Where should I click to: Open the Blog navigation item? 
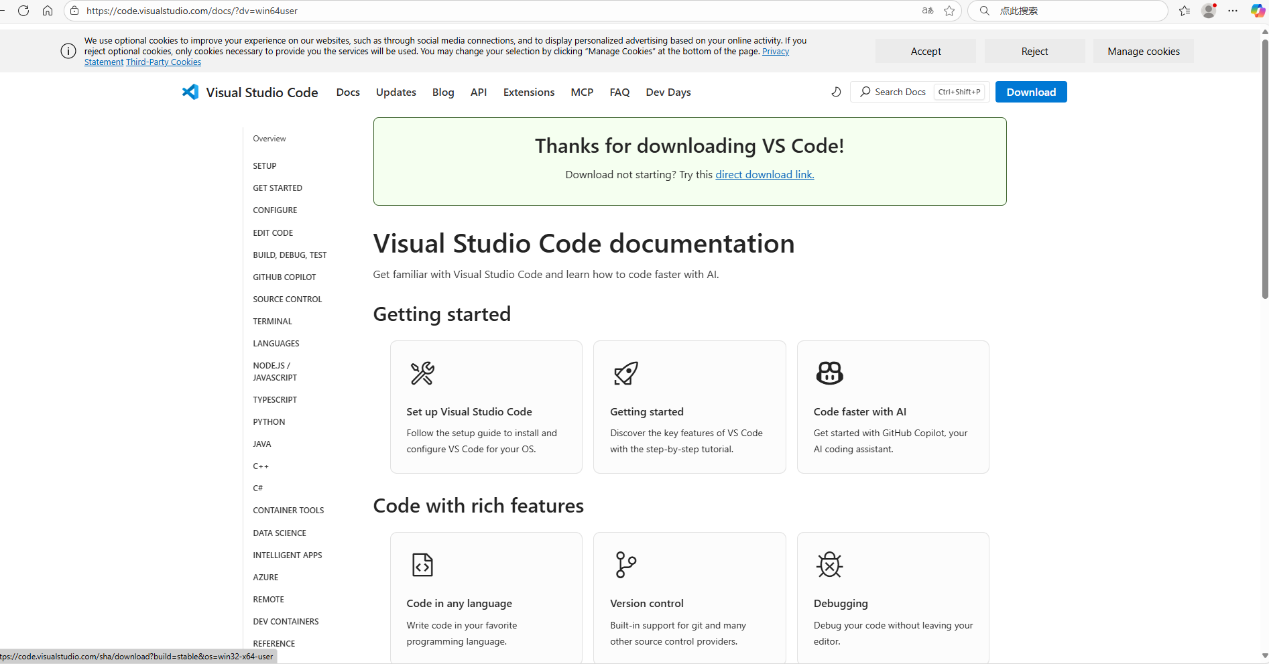click(x=443, y=92)
